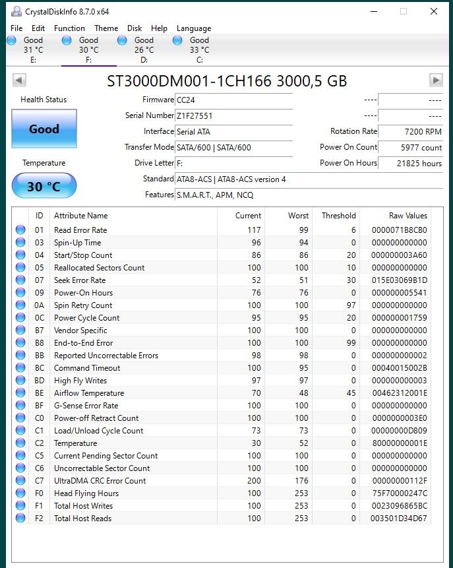Screen dimensions: 453x568
Task: Click the Standard field ATA8-ACS
Action: (309, 179)
